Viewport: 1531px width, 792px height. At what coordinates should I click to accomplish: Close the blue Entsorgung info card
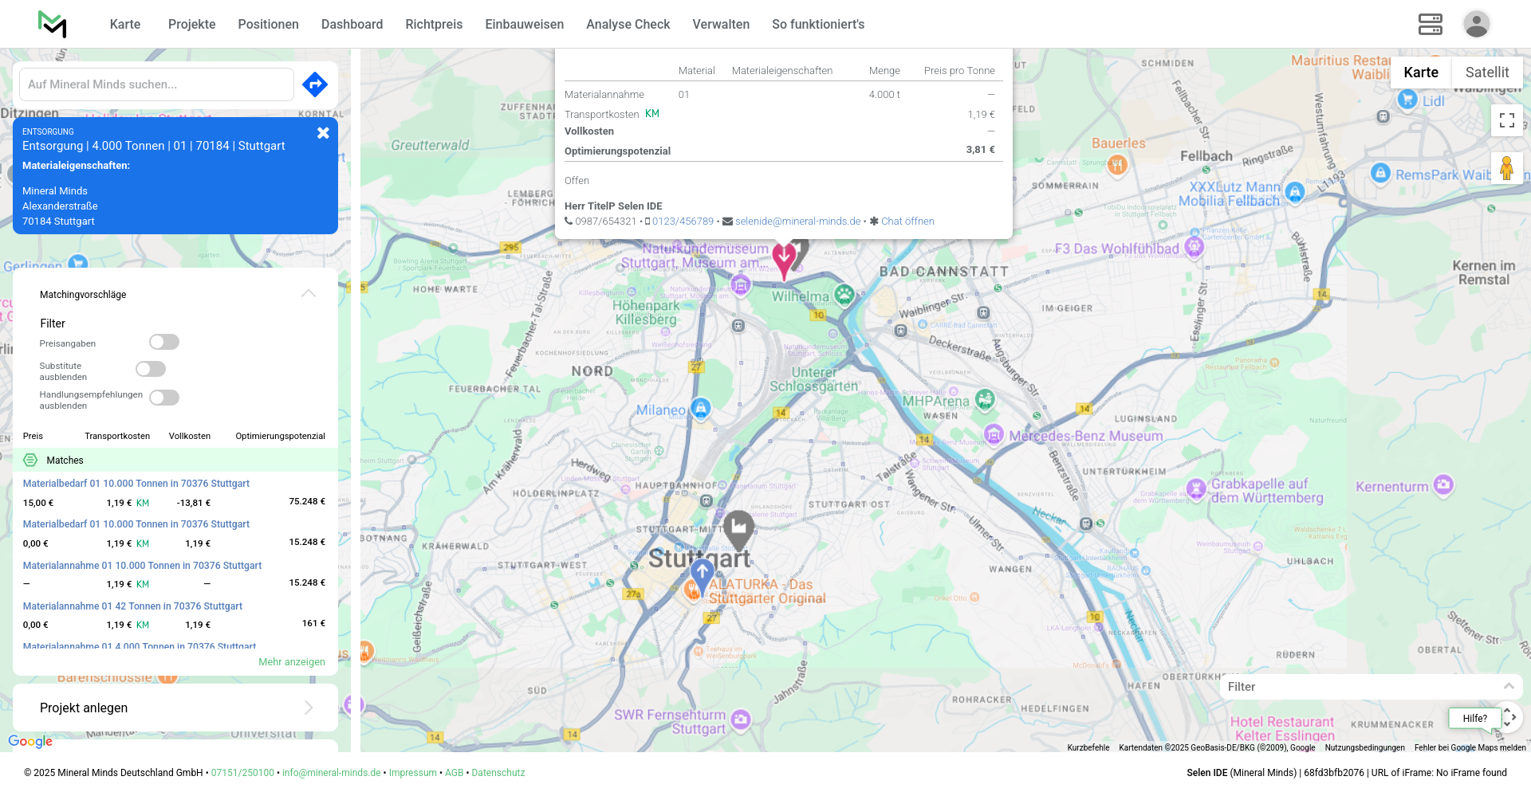[x=323, y=133]
